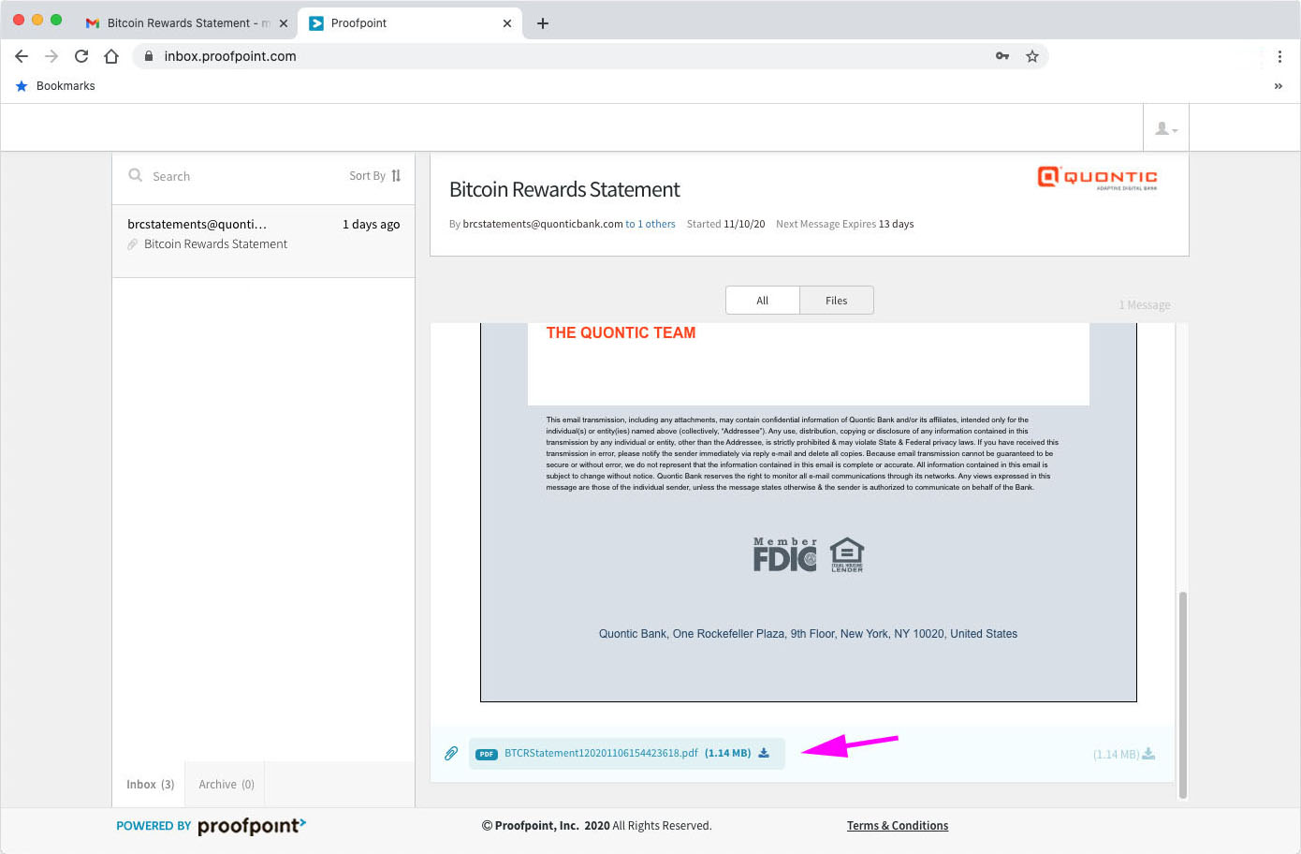Click the Bitcoin Rewards Statement title
Viewport: 1301px width, 854px height.
pyautogui.click(x=564, y=190)
